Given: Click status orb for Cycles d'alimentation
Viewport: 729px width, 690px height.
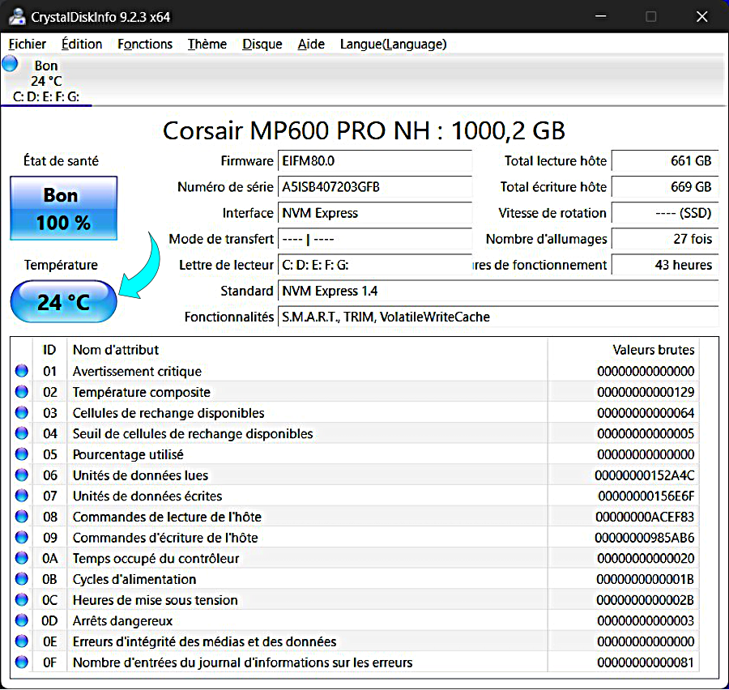Looking at the screenshot, I should point(21,579).
